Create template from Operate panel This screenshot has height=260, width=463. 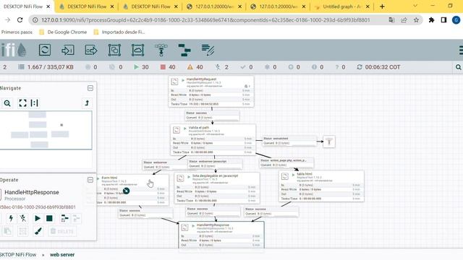tap(64, 218)
